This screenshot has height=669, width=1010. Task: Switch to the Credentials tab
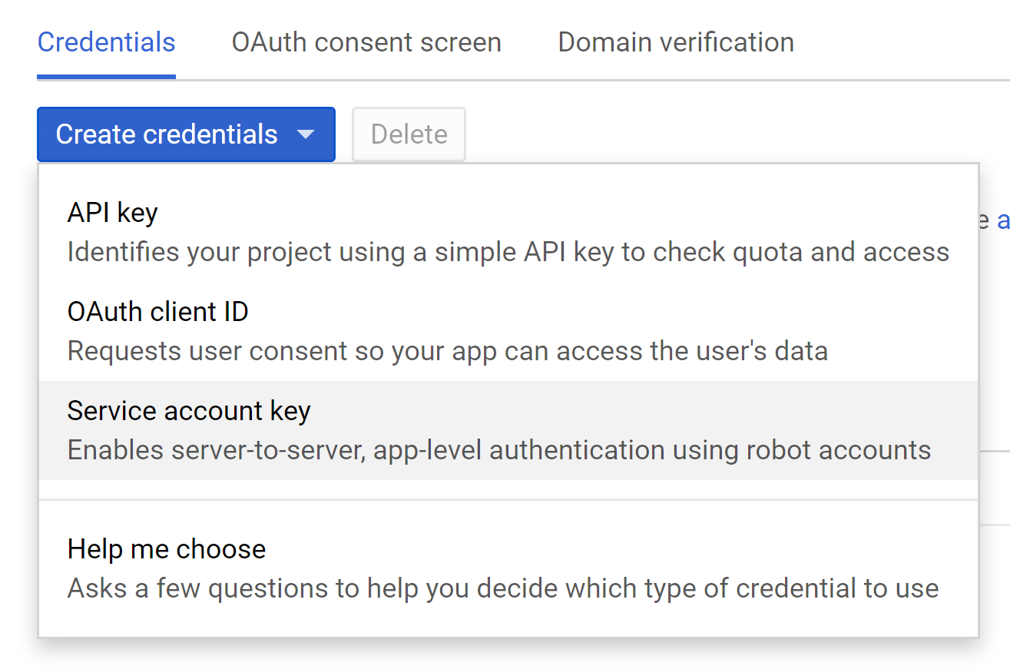pos(106,42)
